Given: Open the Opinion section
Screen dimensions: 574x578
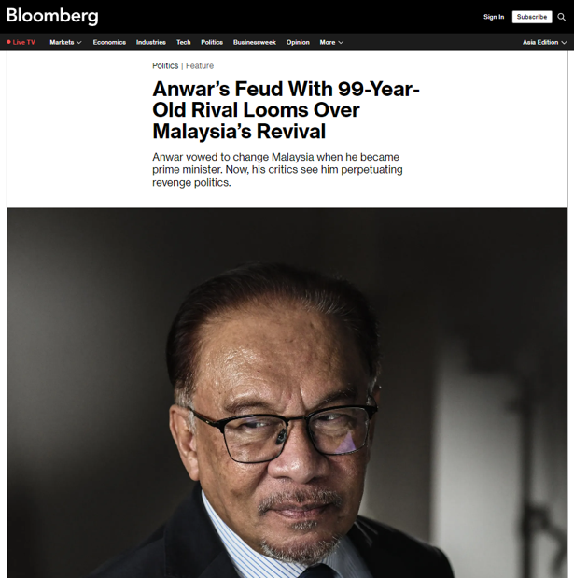Looking at the screenshot, I should (298, 42).
